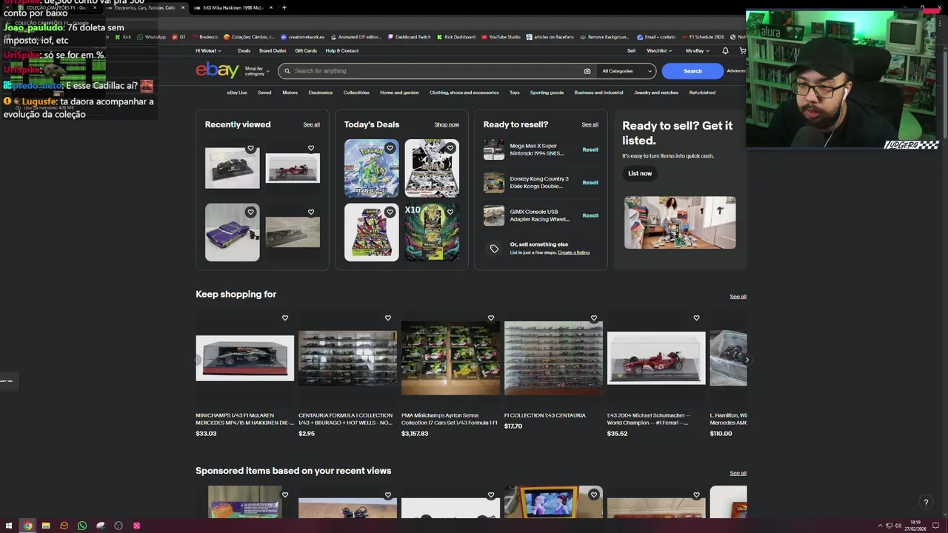
Task: Open the Ready to sell sneakers promo image
Action: click(680, 222)
